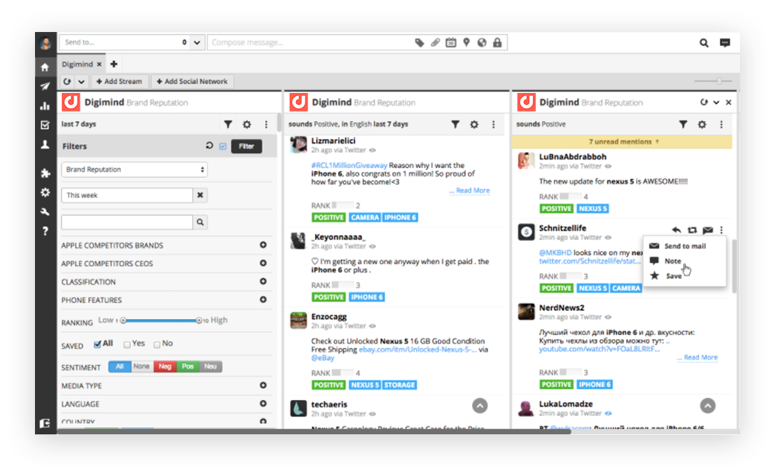
Task: Open the Brand Reputation dropdown in Filters
Action: pyautogui.click(x=134, y=170)
